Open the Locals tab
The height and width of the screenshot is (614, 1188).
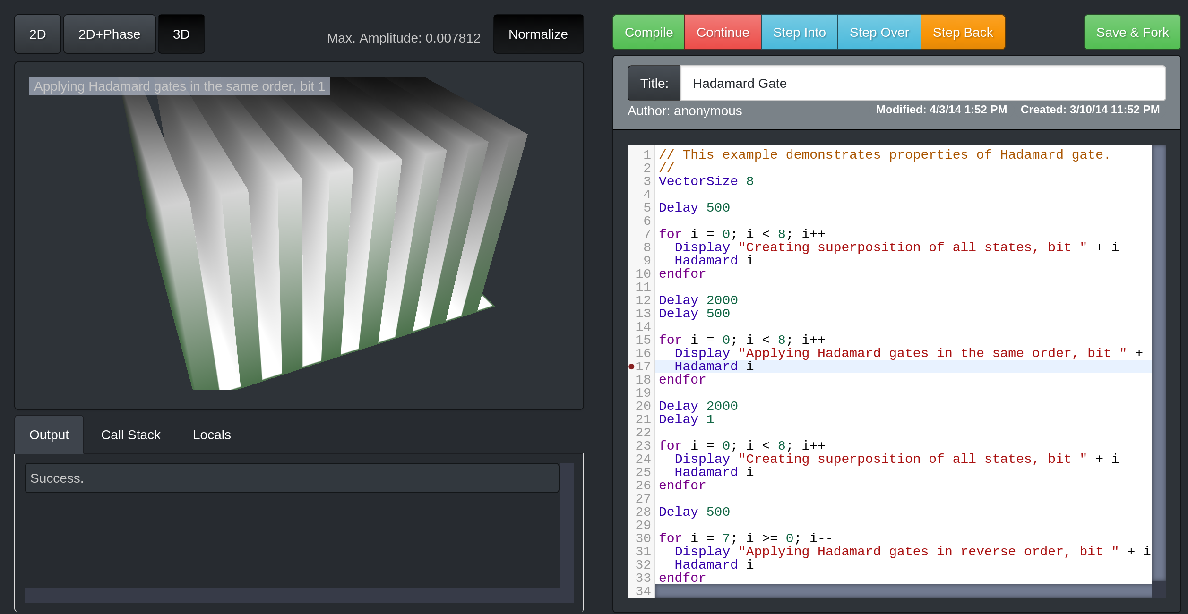[212, 435]
